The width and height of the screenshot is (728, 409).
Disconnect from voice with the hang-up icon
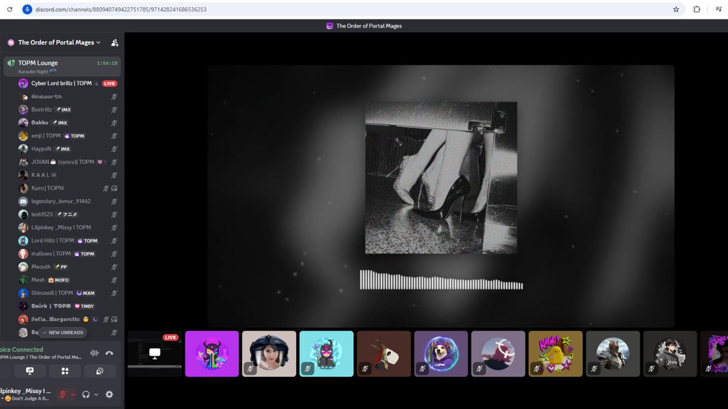point(109,353)
